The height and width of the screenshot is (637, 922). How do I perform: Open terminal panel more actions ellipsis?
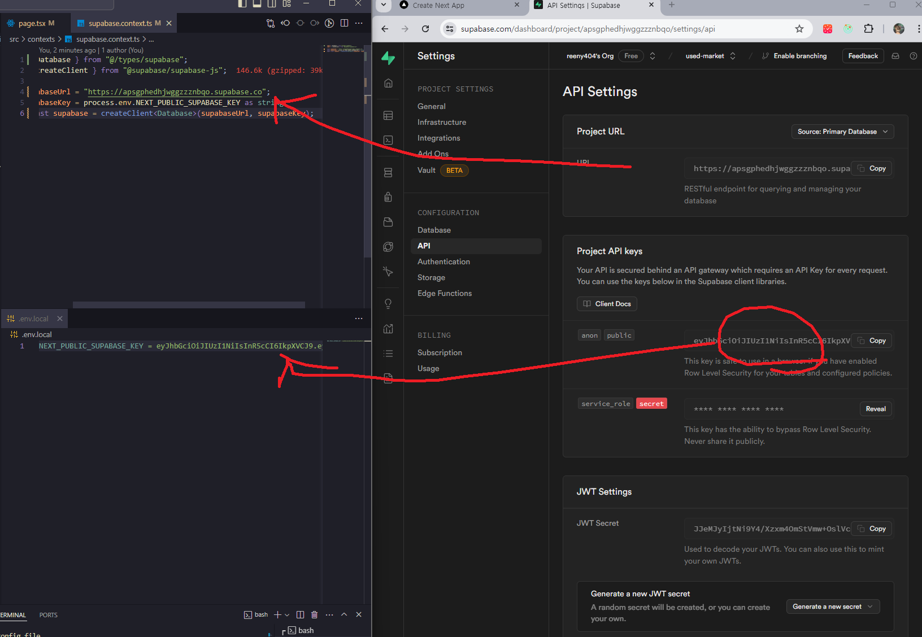pyautogui.click(x=329, y=614)
